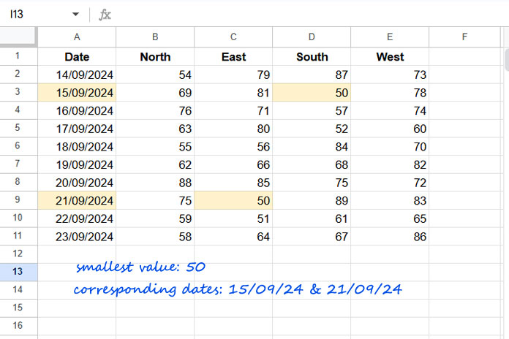
Task: Select highlighted date cell 21/09/2024
Action: point(77,200)
